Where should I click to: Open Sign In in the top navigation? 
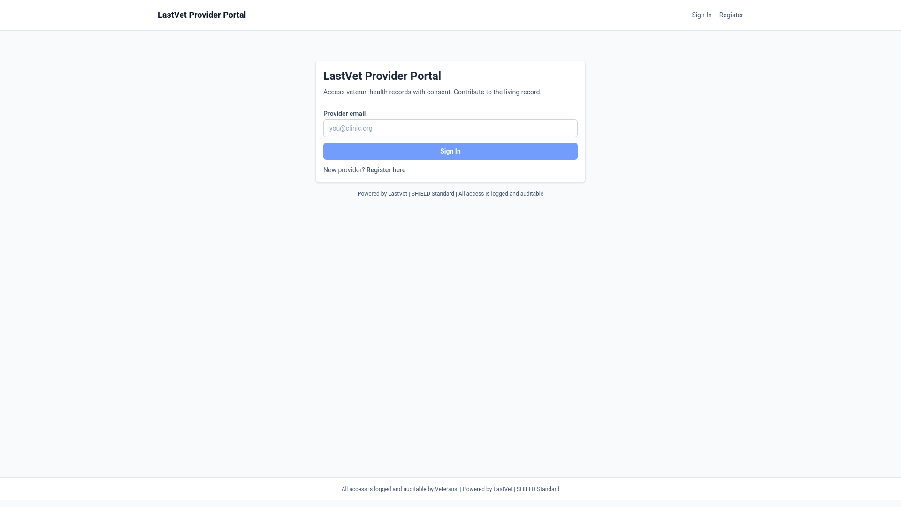click(702, 15)
